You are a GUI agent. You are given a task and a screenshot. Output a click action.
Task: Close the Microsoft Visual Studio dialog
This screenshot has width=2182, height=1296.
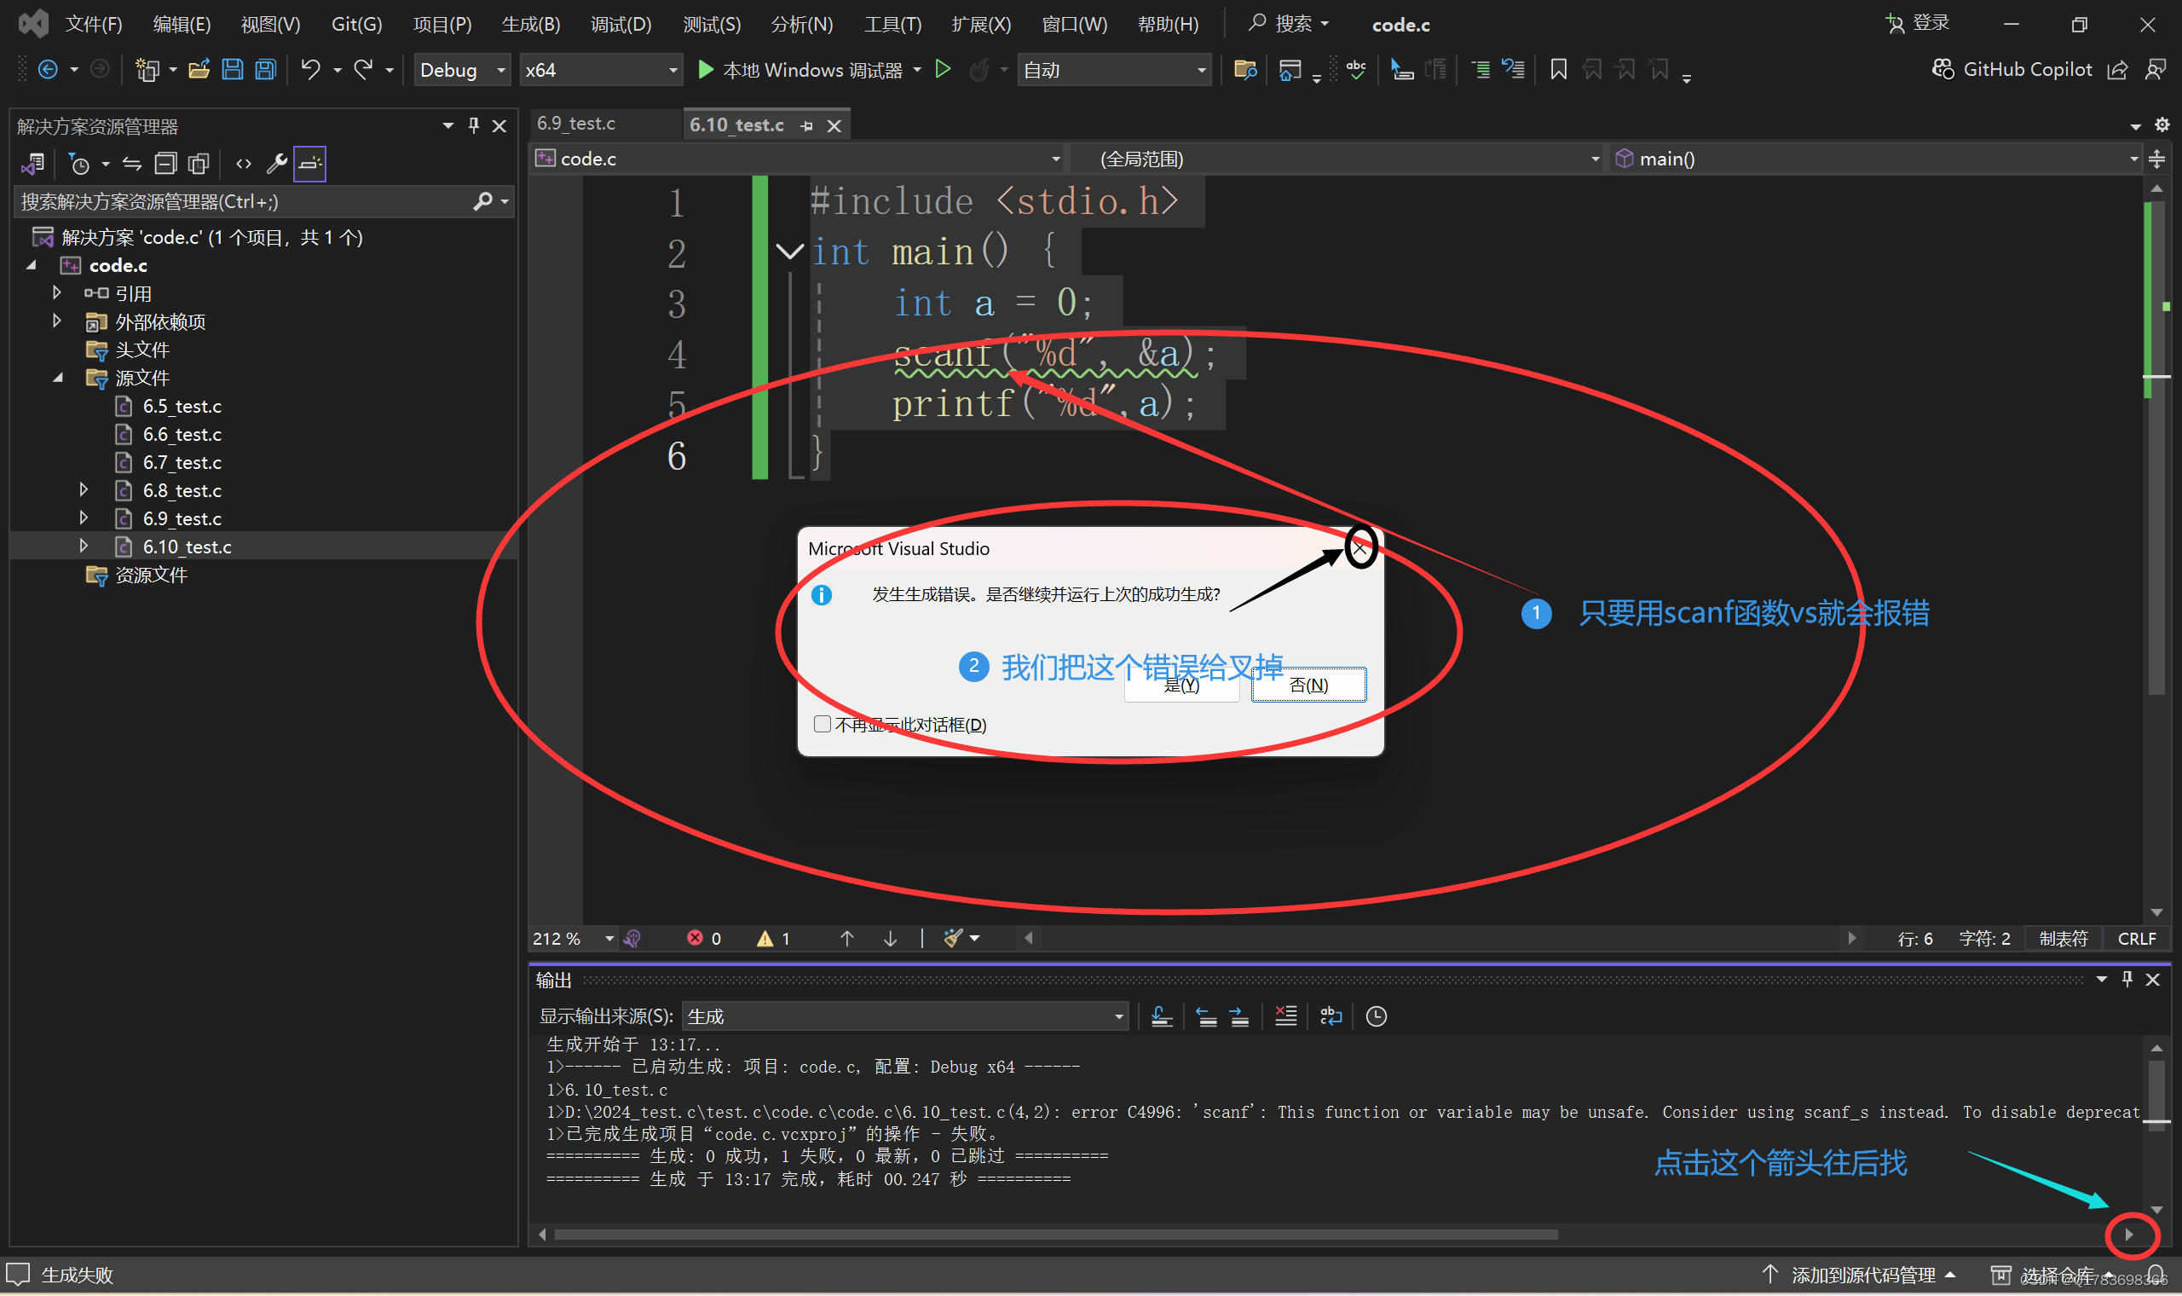point(1359,548)
